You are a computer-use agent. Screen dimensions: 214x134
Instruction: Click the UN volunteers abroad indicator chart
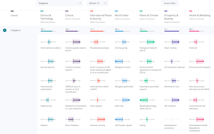pos(172,61)
